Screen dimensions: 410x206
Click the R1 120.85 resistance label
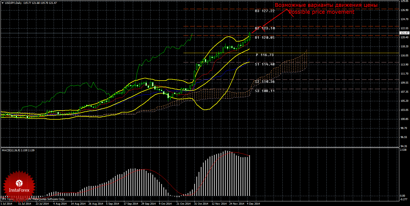265,38
